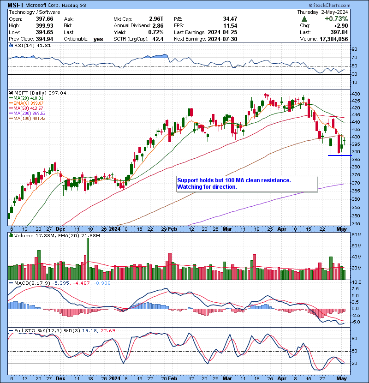Click the MACD histogram value -0.908
Image resolution: width=369 pixels, height=383 pixels.
102,283
